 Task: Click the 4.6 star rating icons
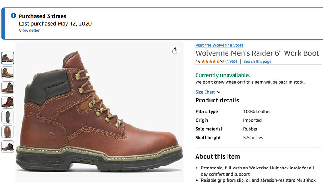[211, 61]
